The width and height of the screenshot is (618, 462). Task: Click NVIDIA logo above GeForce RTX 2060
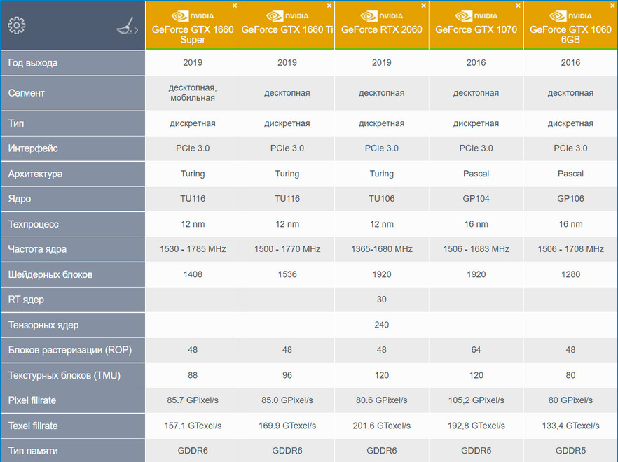coord(381,15)
